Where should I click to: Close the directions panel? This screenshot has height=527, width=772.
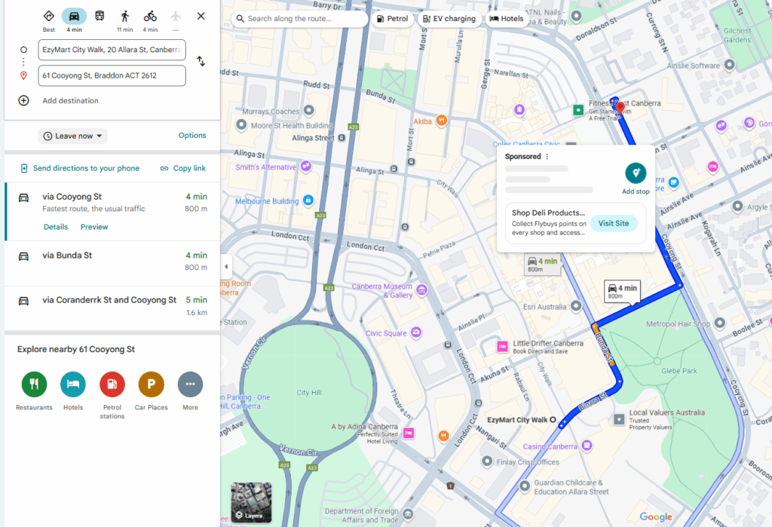click(201, 17)
